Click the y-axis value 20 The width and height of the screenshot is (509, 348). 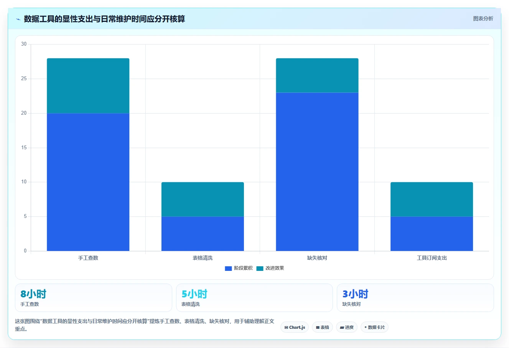tap(24, 113)
